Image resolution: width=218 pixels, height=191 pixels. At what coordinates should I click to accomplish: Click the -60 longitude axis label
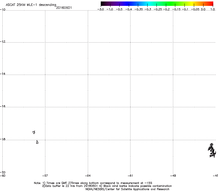click(x=3, y=176)
